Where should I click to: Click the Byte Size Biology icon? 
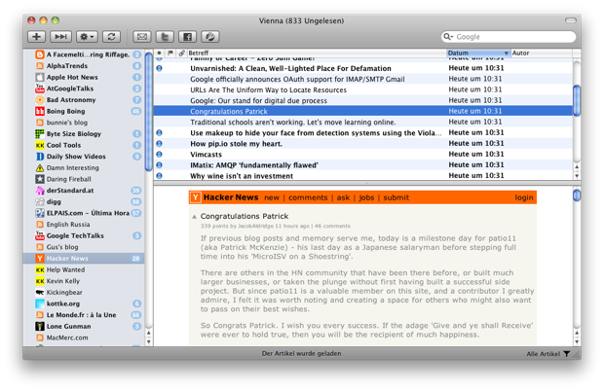pyautogui.click(x=40, y=134)
